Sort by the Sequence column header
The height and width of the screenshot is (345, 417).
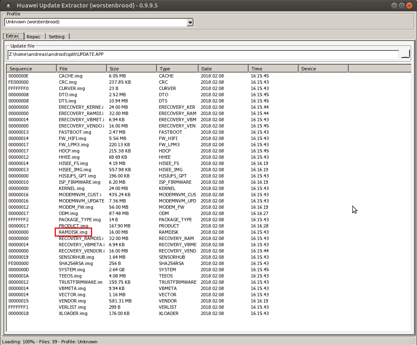31,69
